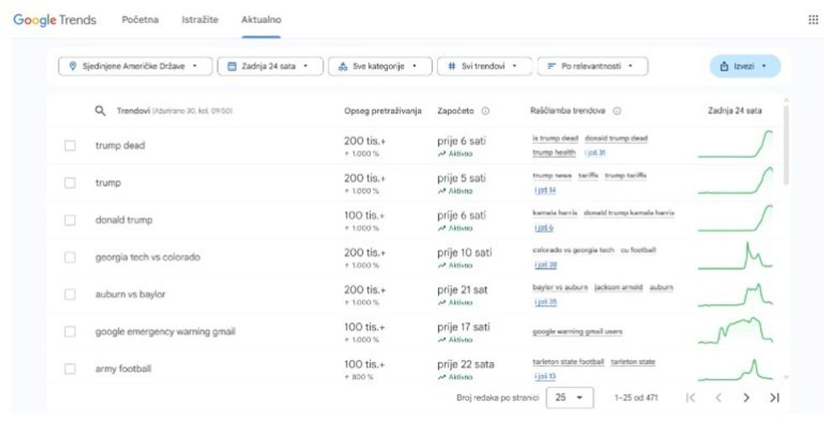The width and height of the screenshot is (824, 428).
Task: Tick the checkbox for trump dead
Action: (x=71, y=145)
